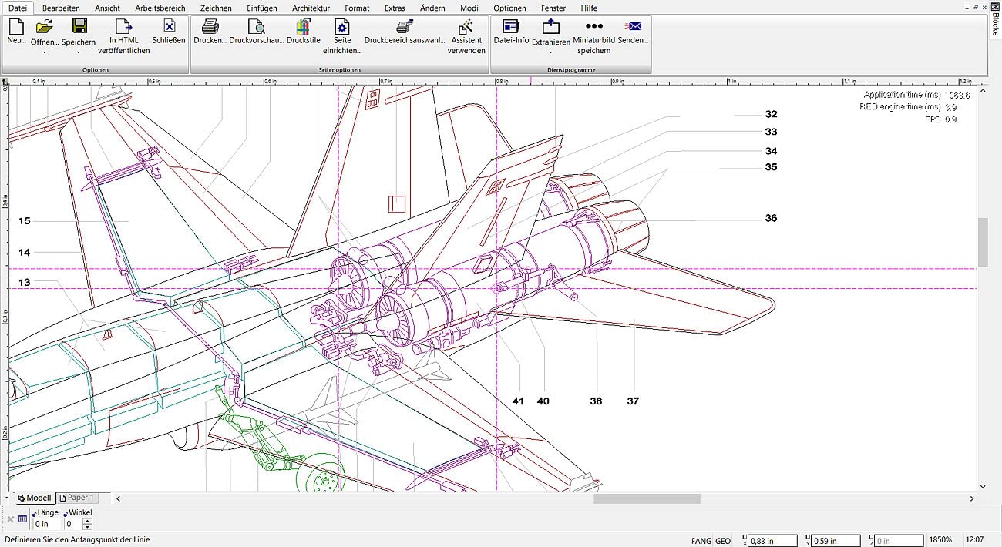Open the Ansicht menu
This screenshot has height=547, width=1002.
(x=107, y=8)
